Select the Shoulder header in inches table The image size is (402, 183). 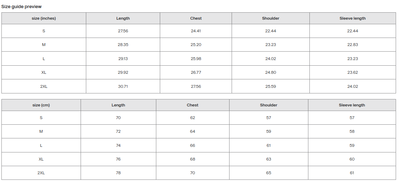click(270, 18)
